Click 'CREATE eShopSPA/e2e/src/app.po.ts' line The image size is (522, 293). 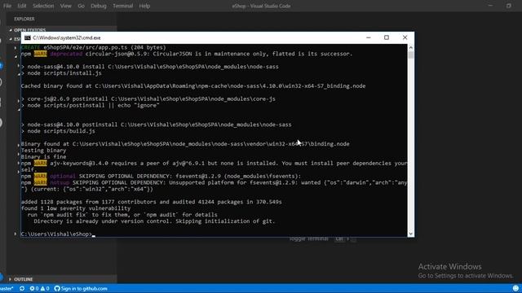click(x=93, y=47)
